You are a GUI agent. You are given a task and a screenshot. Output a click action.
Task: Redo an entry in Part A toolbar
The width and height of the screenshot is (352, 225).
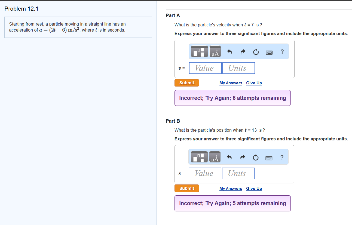243,52
